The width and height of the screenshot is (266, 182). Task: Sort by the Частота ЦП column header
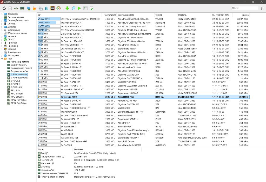coord(109,15)
